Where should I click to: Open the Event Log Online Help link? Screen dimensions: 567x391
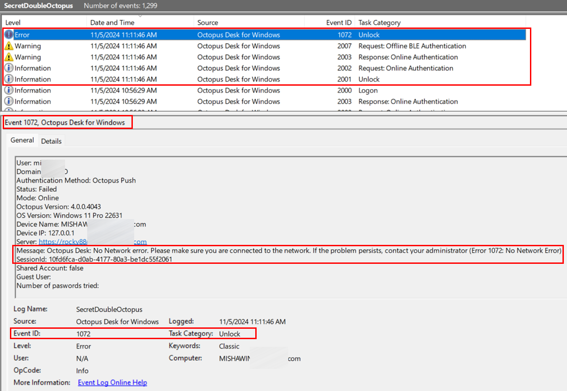[112, 382]
